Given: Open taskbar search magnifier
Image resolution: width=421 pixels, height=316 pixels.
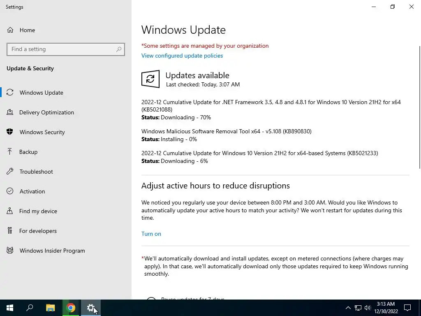Looking at the screenshot, I should coord(30,308).
